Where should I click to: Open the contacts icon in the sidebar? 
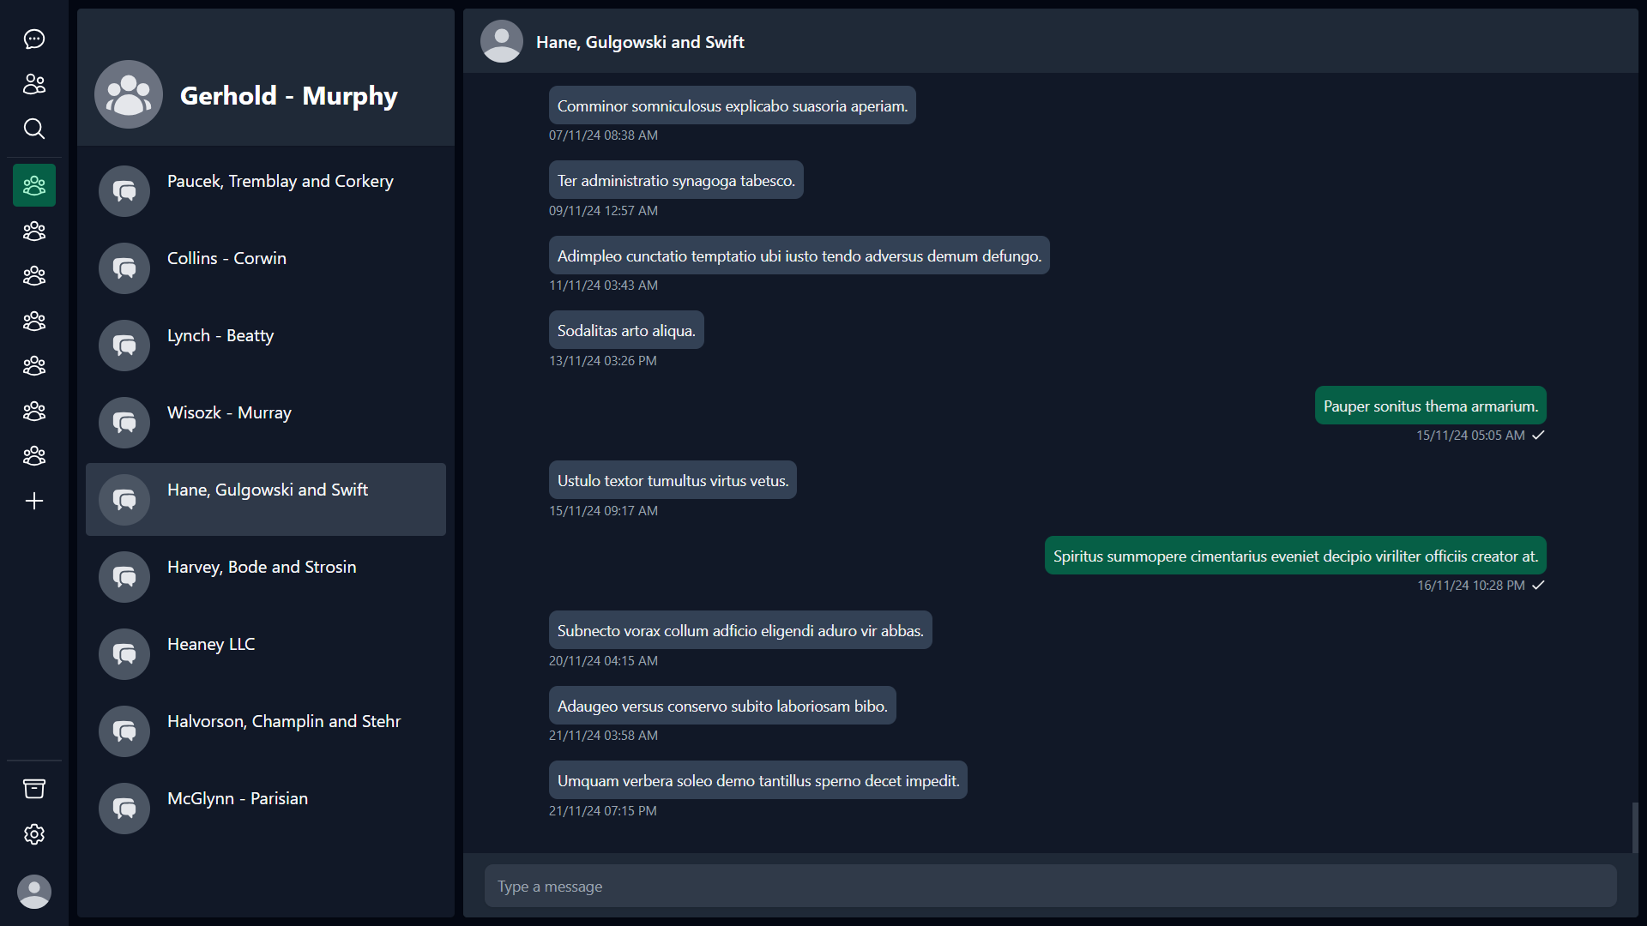[x=33, y=84]
